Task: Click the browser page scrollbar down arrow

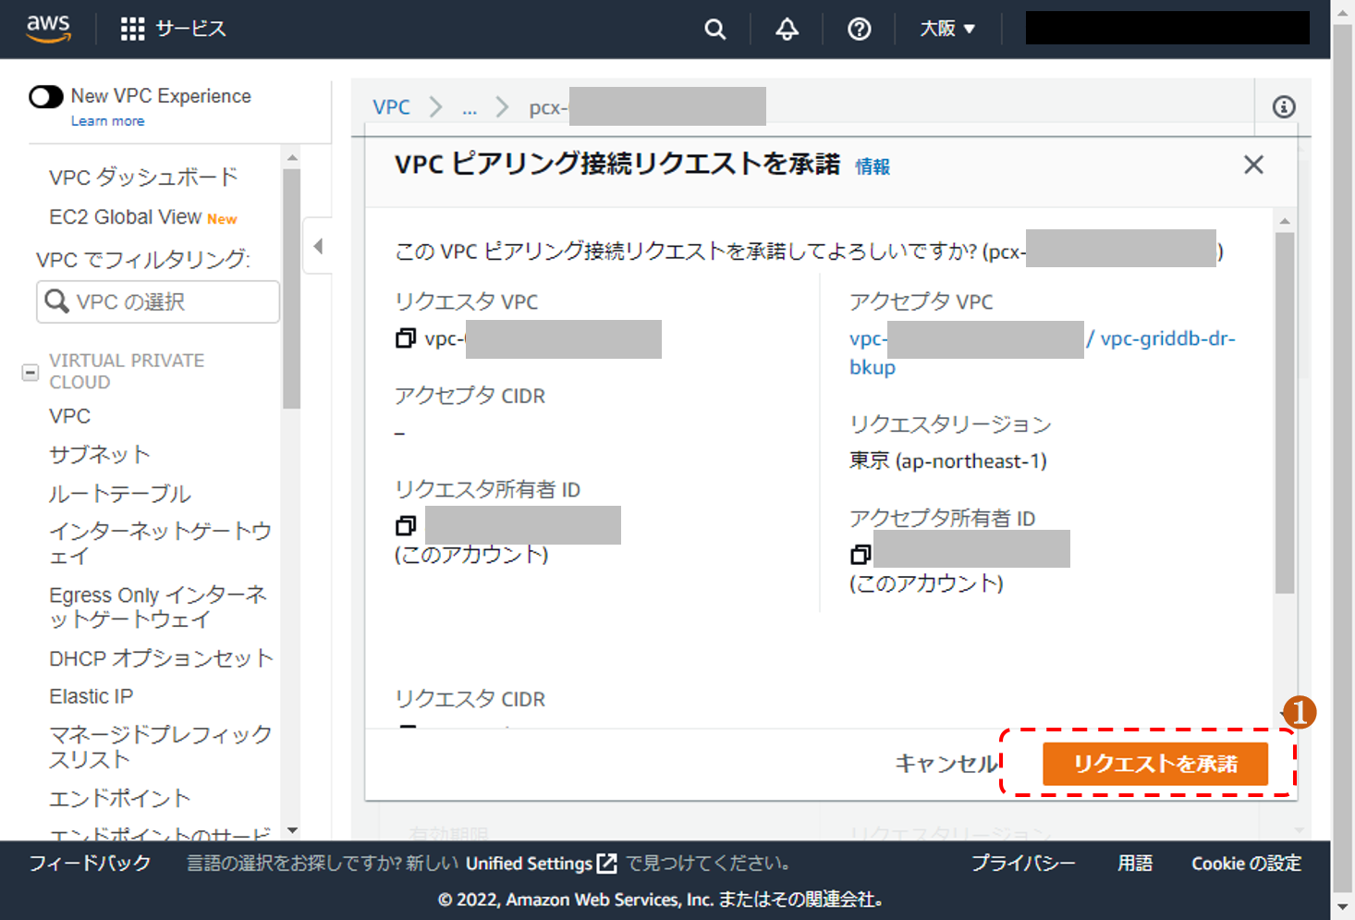Action: point(1343,908)
